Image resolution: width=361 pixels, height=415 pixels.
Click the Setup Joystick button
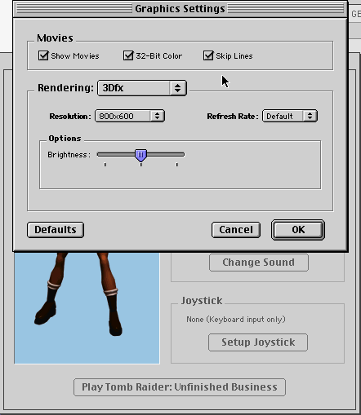point(258,342)
